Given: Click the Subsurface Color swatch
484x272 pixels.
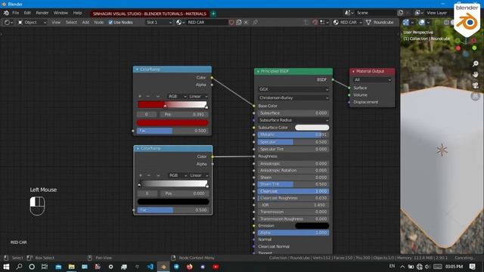Looking at the screenshot, I should pyautogui.click(x=312, y=128).
